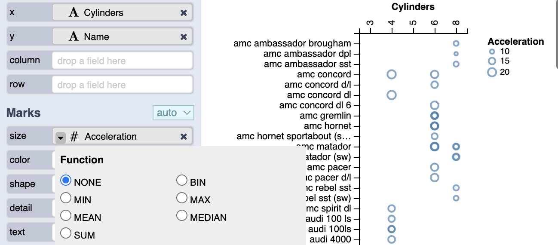558x245 pixels.
Task: Click the row field drop zone
Action: point(122,85)
